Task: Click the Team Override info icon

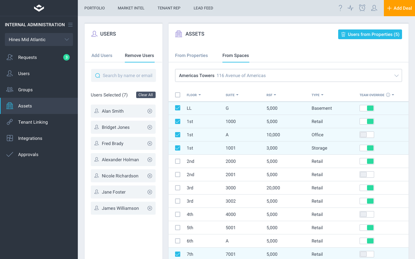Action: click(388, 95)
